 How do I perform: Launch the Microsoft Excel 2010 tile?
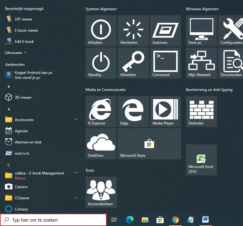201,160
